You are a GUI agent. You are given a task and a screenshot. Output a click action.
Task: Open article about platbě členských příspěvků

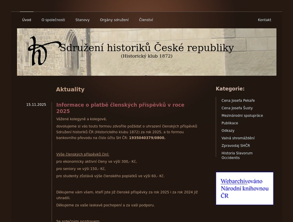120,108
